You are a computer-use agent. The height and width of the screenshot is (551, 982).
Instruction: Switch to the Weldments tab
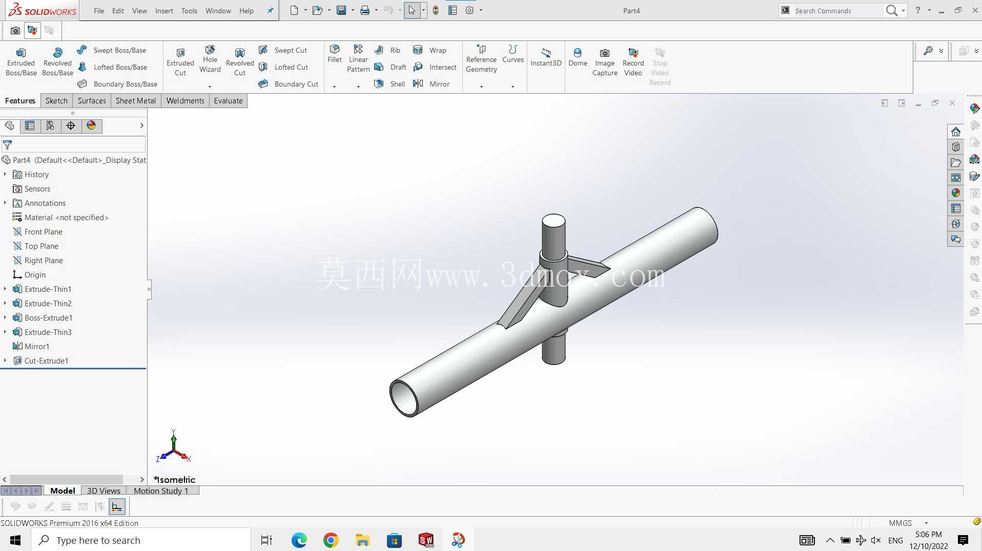(x=185, y=101)
